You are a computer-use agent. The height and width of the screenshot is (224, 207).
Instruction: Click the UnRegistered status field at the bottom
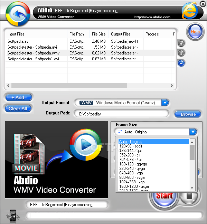[x=67, y=205]
